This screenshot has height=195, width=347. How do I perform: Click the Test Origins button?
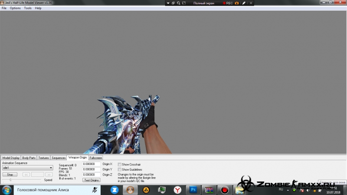click(92, 180)
